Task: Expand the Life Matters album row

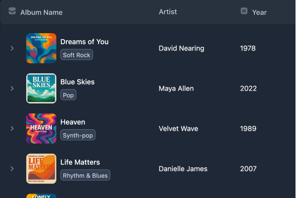Action: pos(12,169)
